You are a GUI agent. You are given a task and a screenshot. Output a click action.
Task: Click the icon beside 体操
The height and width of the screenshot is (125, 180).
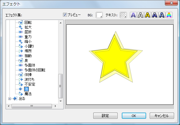(21, 75)
